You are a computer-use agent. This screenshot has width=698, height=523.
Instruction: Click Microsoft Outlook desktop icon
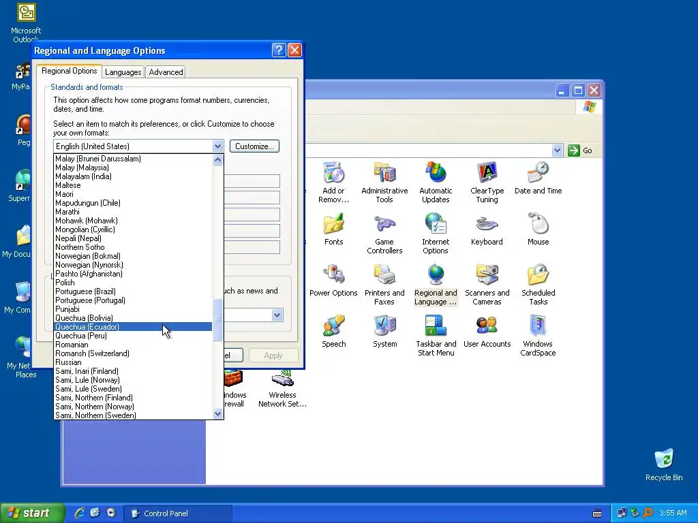tap(26, 12)
